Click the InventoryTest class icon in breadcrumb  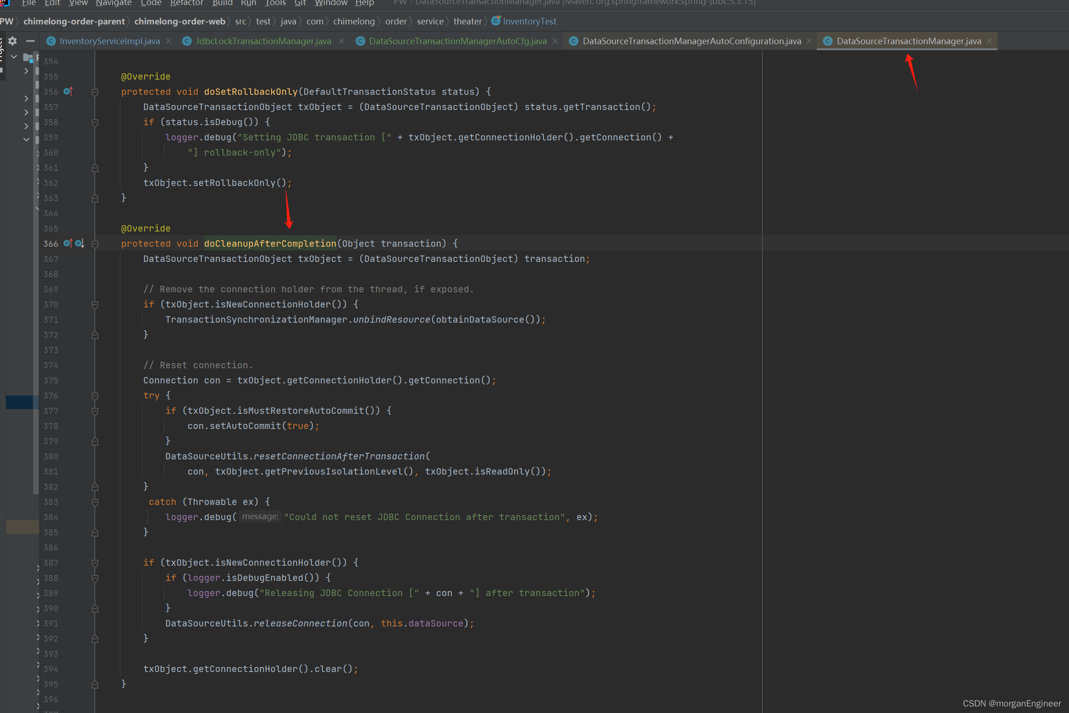pos(496,21)
